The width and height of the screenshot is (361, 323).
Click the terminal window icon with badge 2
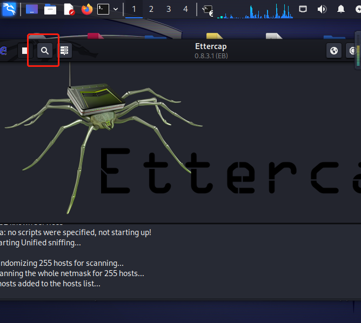click(208, 10)
